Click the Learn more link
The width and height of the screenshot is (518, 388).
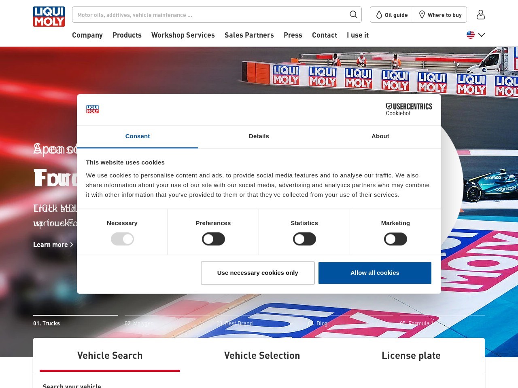pos(53,245)
